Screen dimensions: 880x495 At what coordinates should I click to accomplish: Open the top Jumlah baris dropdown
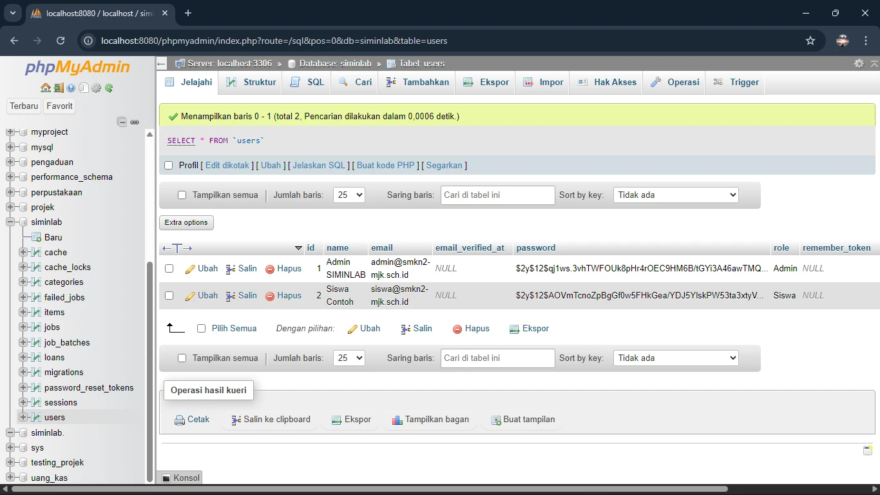click(x=349, y=195)
